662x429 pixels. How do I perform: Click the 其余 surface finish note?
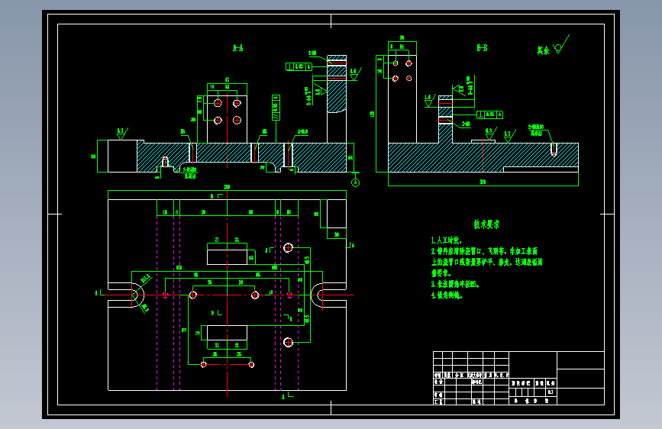[543, 50]
